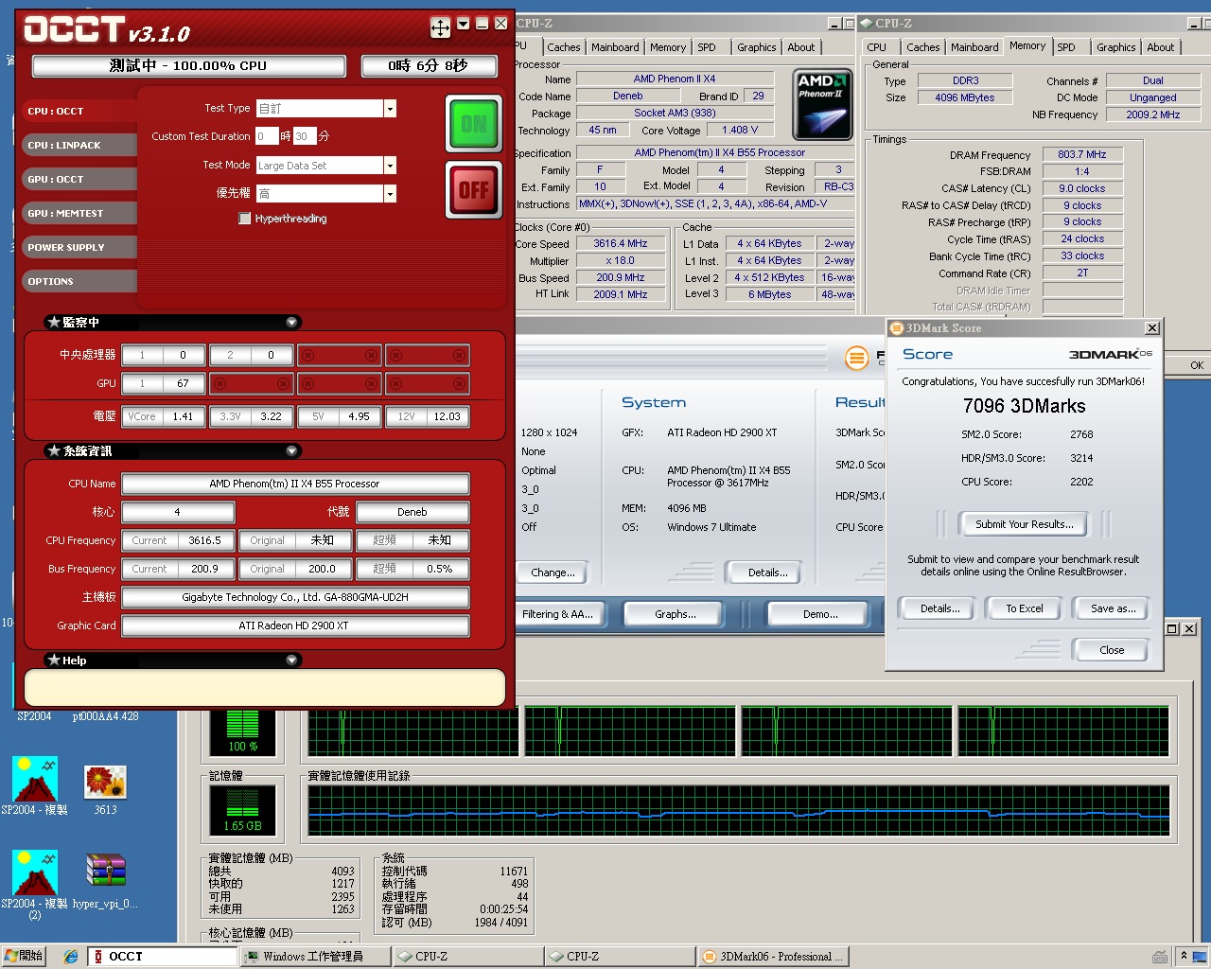Image resolution: width=1211 pixels, height=969 pixels.
Task: Click the star icon beside 監察中 header
Action: (x=54, y=322)
